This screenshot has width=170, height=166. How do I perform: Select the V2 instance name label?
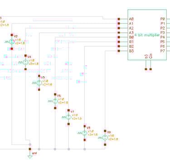pyautogui.click(x=16, y=36)
